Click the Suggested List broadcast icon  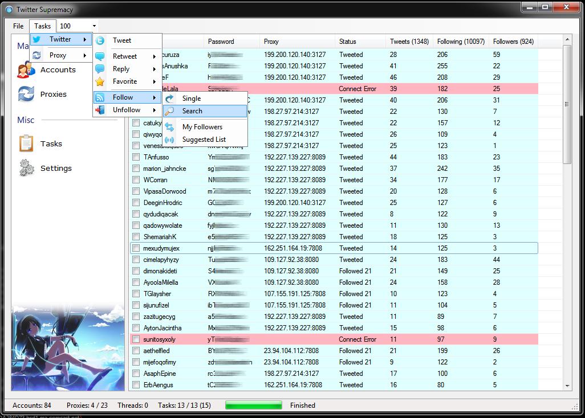[x=169, y=140]
